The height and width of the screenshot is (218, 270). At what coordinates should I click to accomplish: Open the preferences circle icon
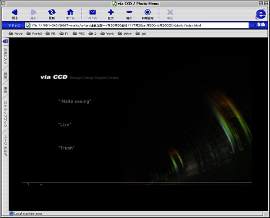(x=147, y=12)
